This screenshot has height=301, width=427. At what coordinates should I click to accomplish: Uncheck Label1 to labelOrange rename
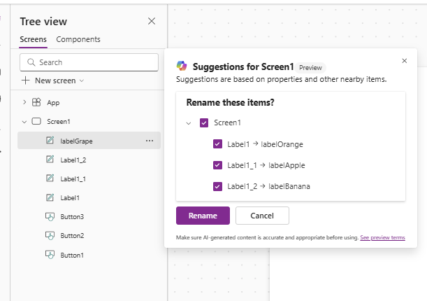[x=217, y=144]
